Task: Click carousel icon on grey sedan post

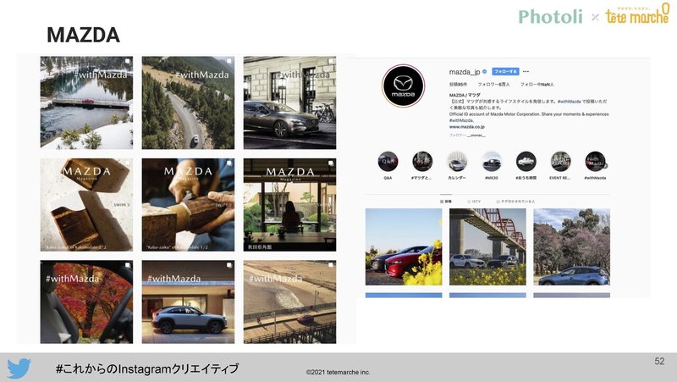Action: 331,61
